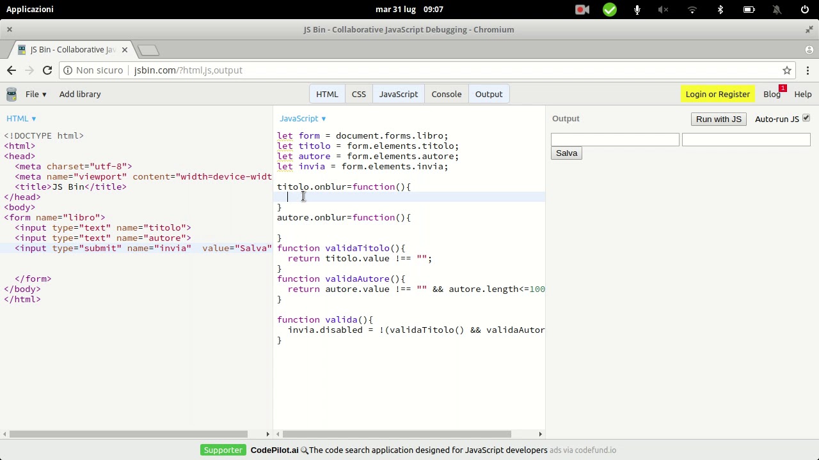This screenshot has width=819, height=460.
Task: Open the CodePilot.ai ad link
Action: pos(274,450)
